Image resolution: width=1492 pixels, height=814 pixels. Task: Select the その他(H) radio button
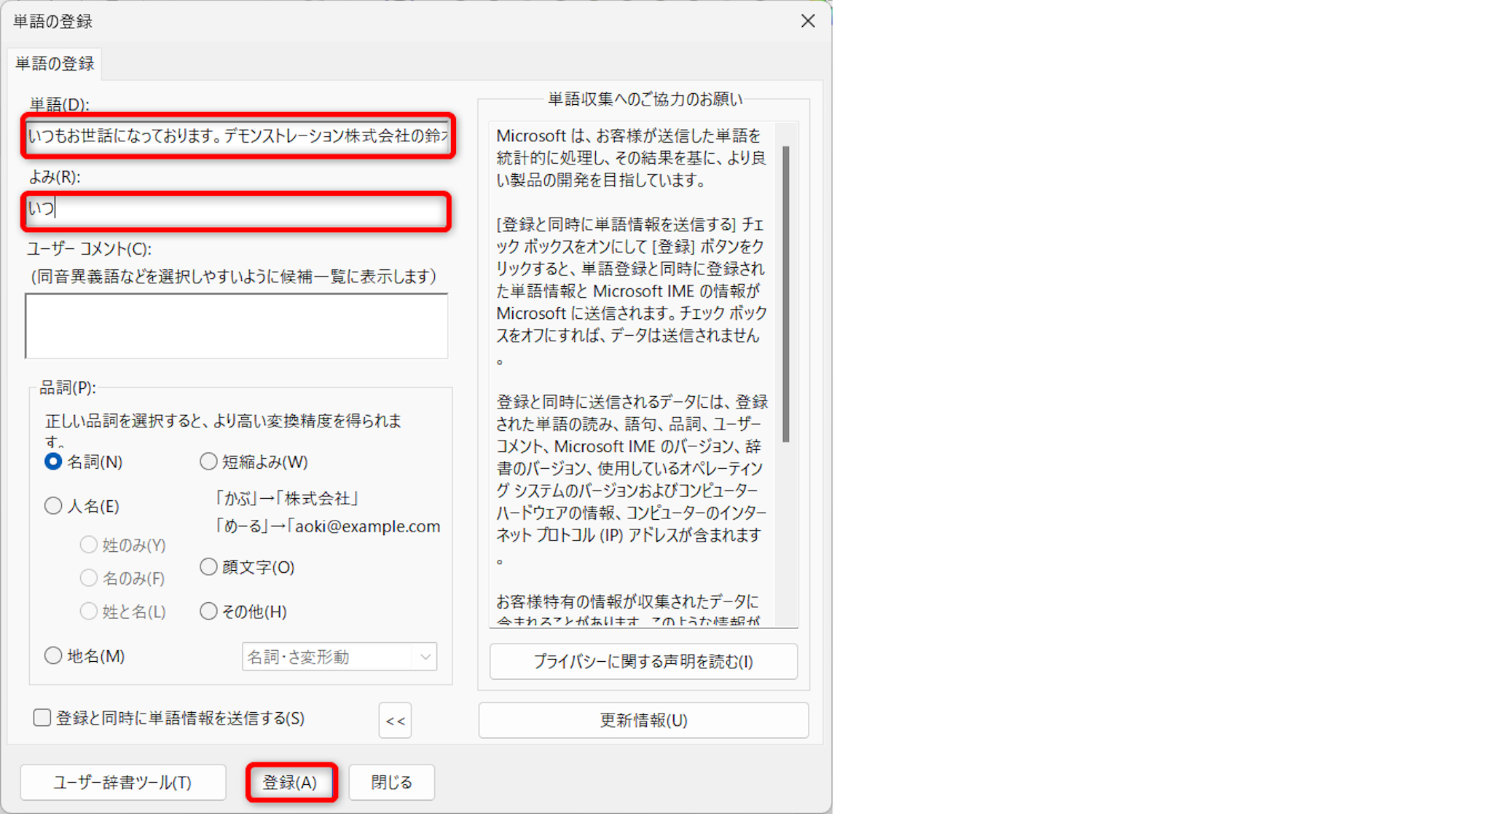[x=209, y=611]
